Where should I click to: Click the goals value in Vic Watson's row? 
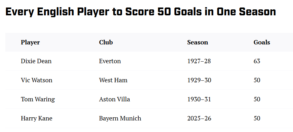(257, 80)
